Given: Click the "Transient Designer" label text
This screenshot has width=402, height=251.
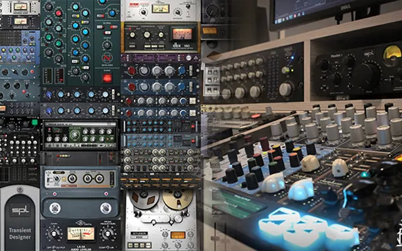Looking at the screenshot, I should coord(20,234).
